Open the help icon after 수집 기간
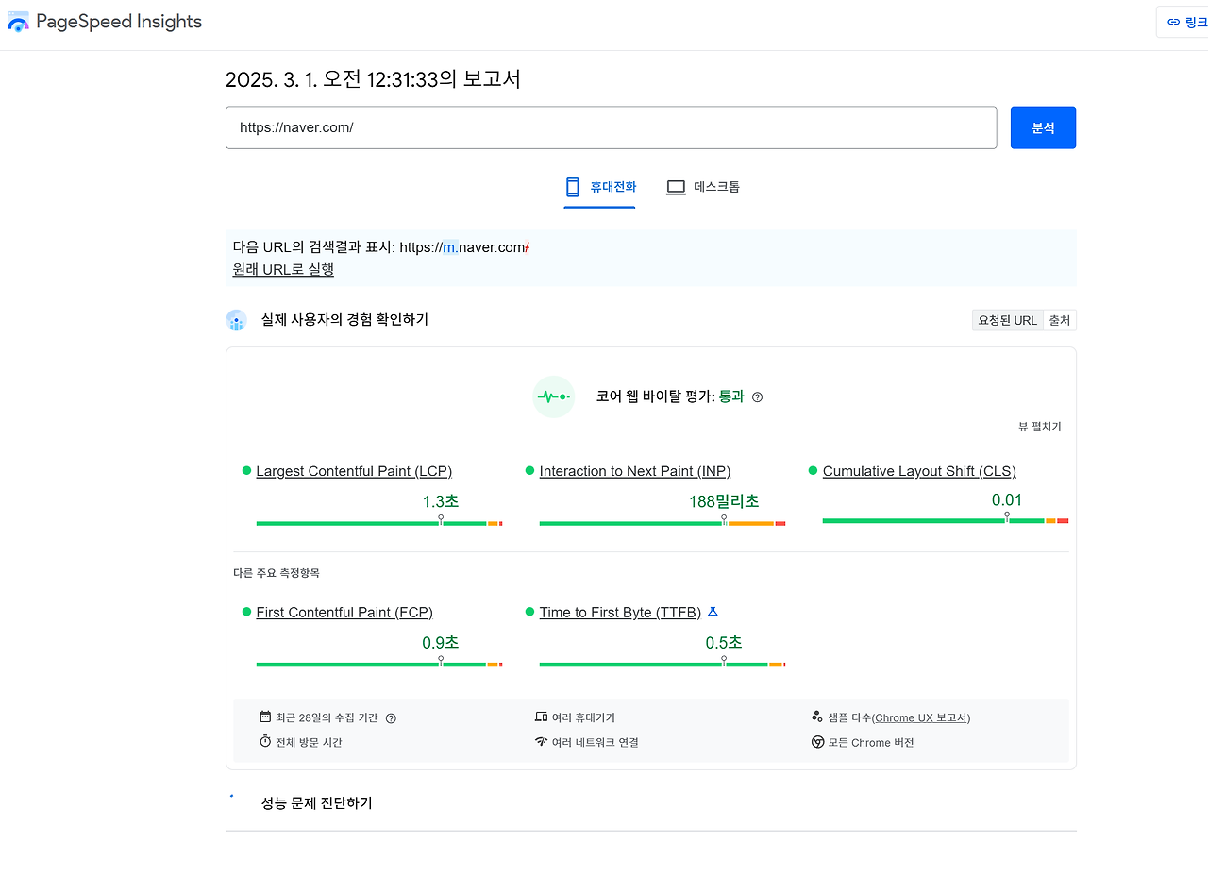 [x=391, y=718]
